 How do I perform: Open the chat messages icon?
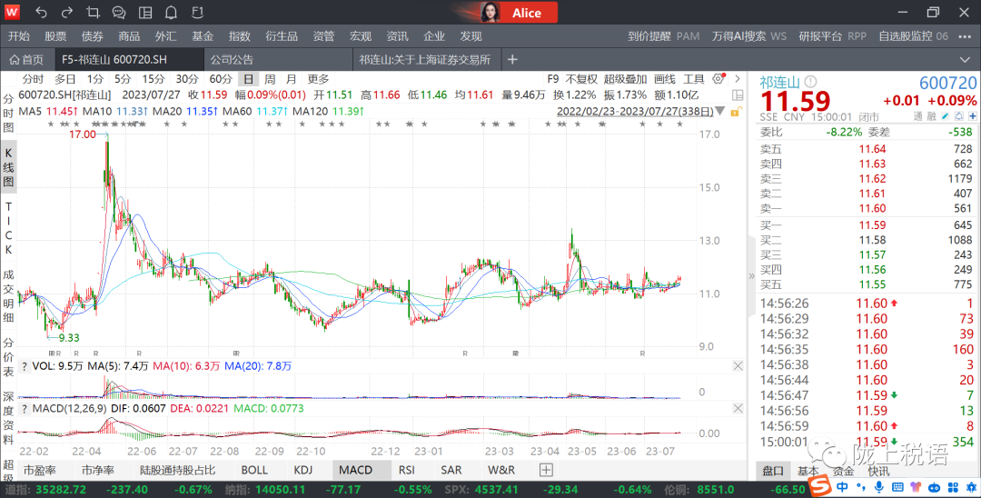(x=119, y=13)
